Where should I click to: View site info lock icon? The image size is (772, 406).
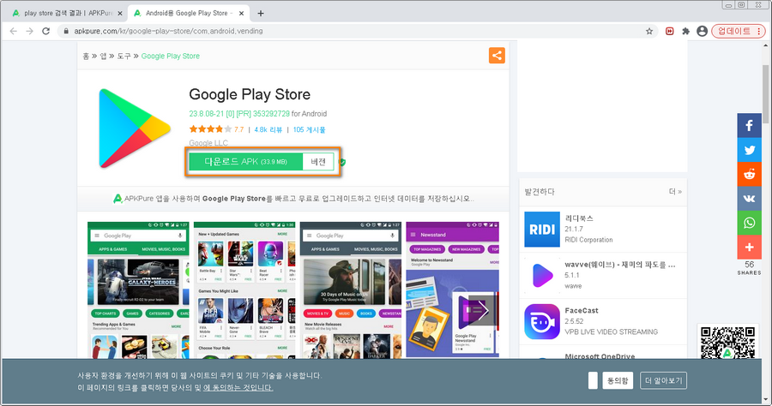[66, 31]
